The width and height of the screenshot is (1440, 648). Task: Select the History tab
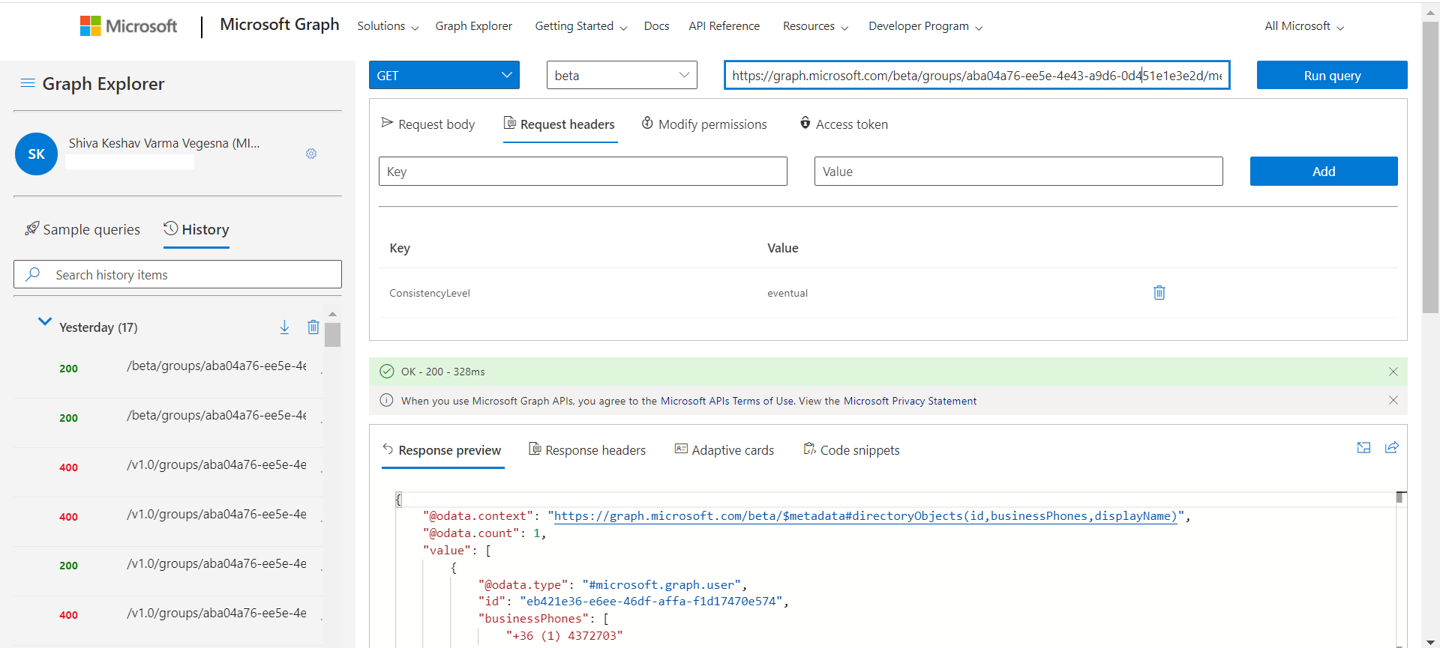click(196, 229)
